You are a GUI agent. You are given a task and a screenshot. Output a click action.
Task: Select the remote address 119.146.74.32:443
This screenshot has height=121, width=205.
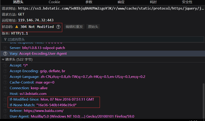[x=36, y=20]
